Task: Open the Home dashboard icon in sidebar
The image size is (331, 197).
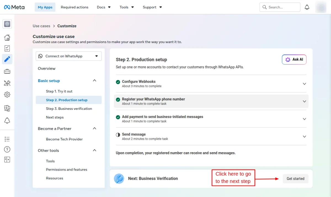Action: [x=7, y=37]
